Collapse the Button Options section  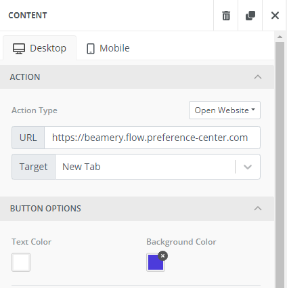click(x=258, y=208)
